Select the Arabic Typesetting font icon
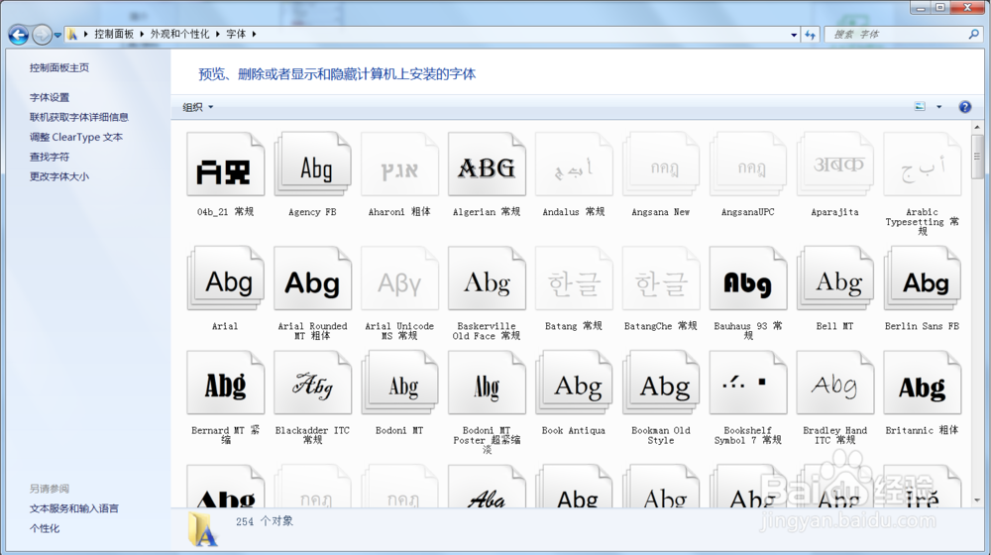The width and height of the screenshot is (991, 555). [922, 165]
